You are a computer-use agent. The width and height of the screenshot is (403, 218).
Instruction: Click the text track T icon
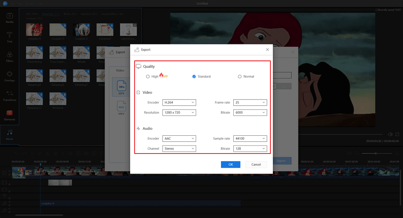point(4,197)
